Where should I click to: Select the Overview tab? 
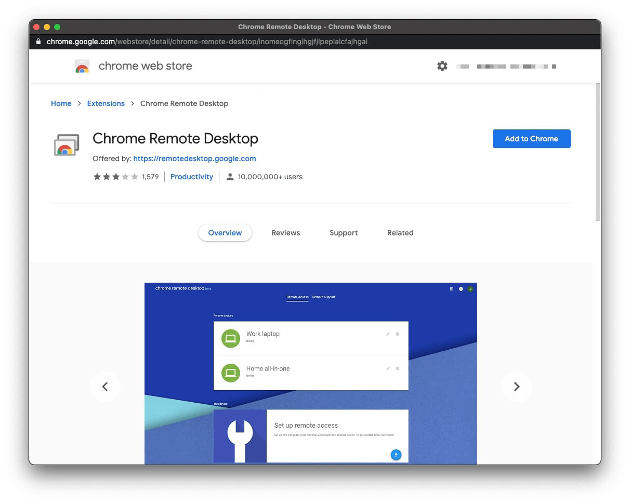pos(225,233)
